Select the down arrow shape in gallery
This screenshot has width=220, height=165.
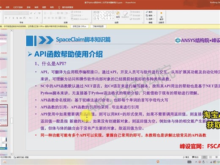pos(110,15)
